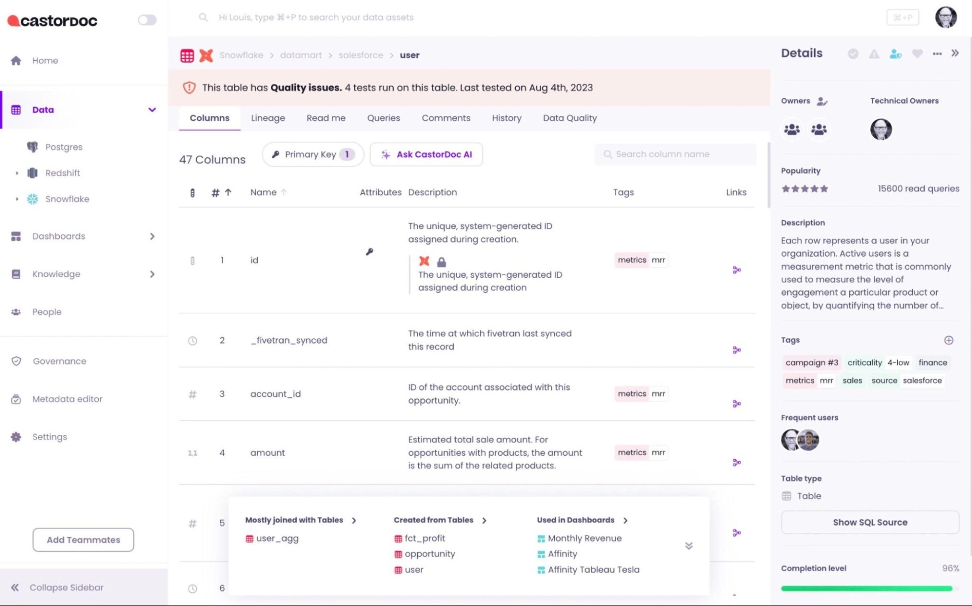
Task: Click the ownership person icon in Details header
Action: point(896,54)
